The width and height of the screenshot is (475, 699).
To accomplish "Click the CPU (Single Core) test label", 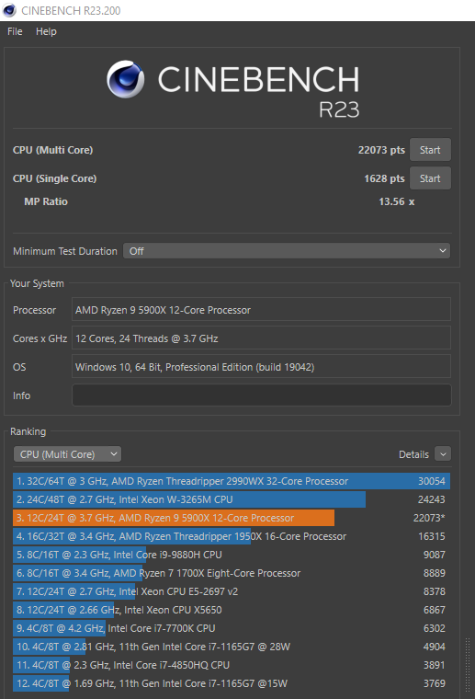I will pos(55,178).
